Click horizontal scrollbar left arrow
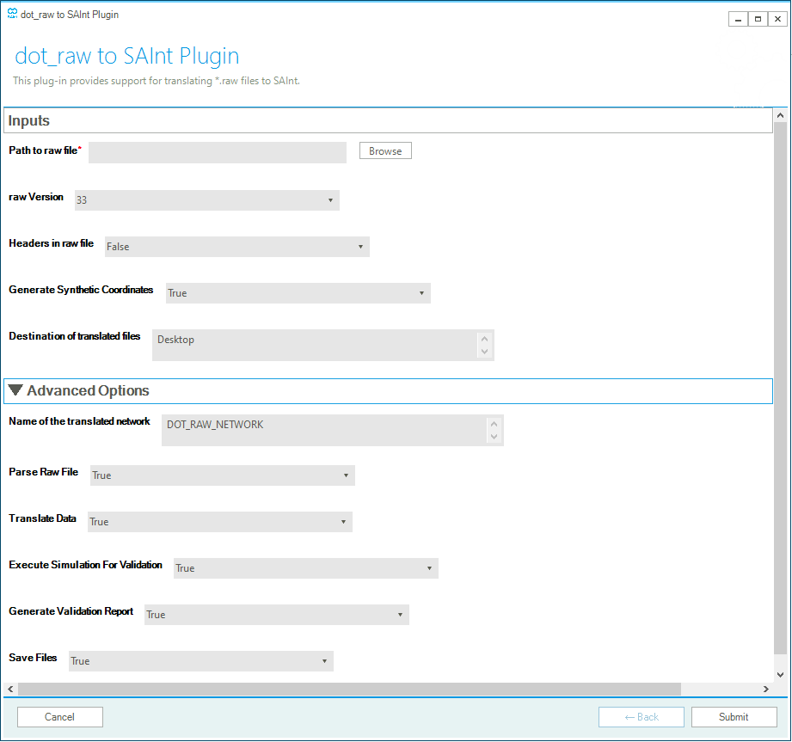The height and width of the screenshot is (742, 792). pos(10,689)
